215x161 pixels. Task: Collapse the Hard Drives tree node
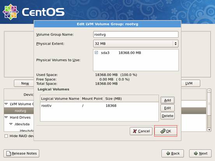point(6,117)
